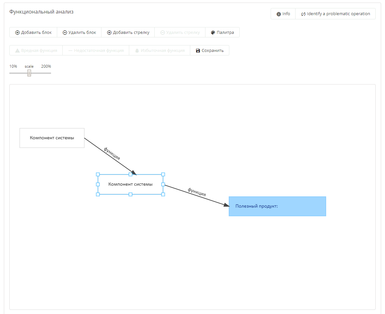Click Удалить блок button
Viewport: 385px width, 314px height.
(x=79, y=32)
